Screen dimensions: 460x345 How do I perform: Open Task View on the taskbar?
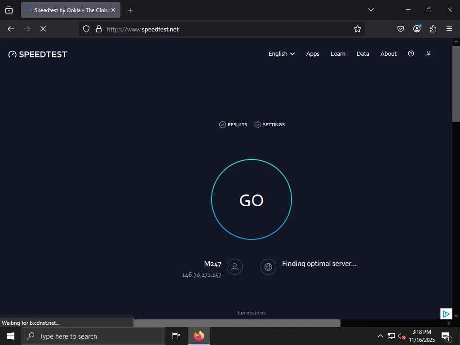(176, 336)
